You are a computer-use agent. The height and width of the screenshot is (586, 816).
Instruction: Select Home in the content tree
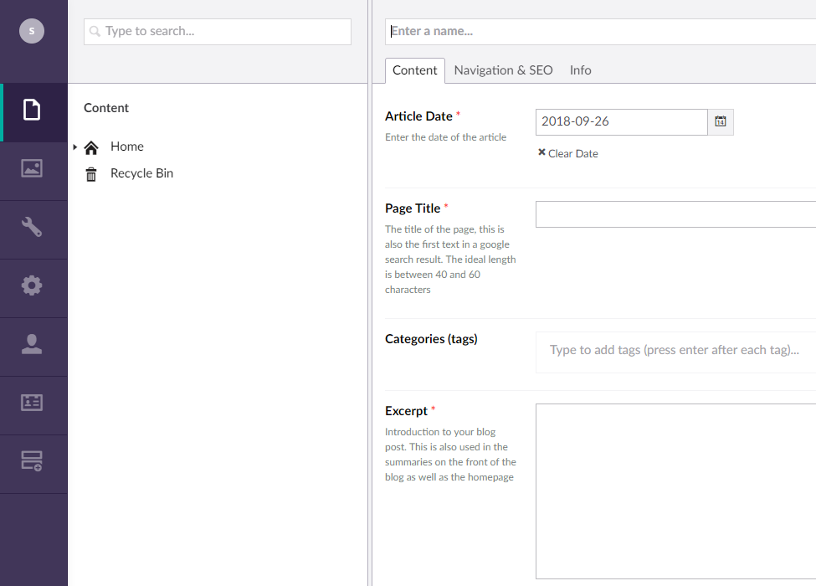126,146
